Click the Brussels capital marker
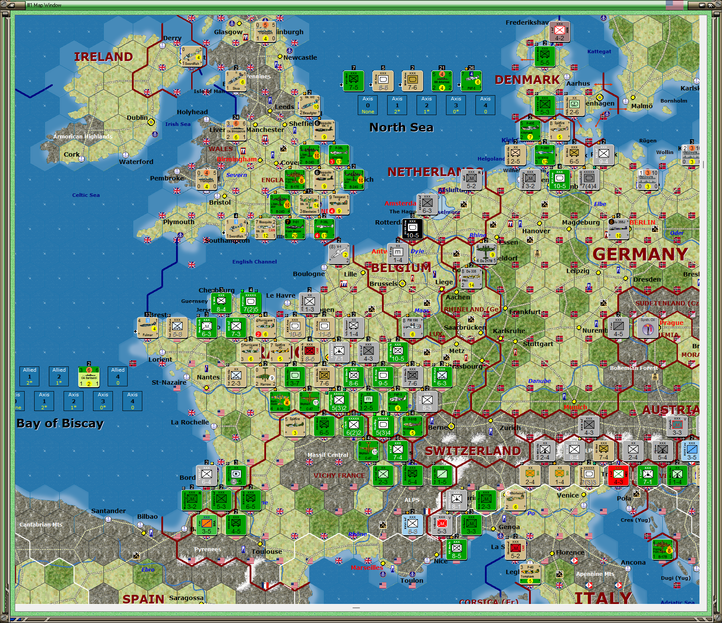Image resolution: width=722 pixels, height=623 pixels. 402,284
